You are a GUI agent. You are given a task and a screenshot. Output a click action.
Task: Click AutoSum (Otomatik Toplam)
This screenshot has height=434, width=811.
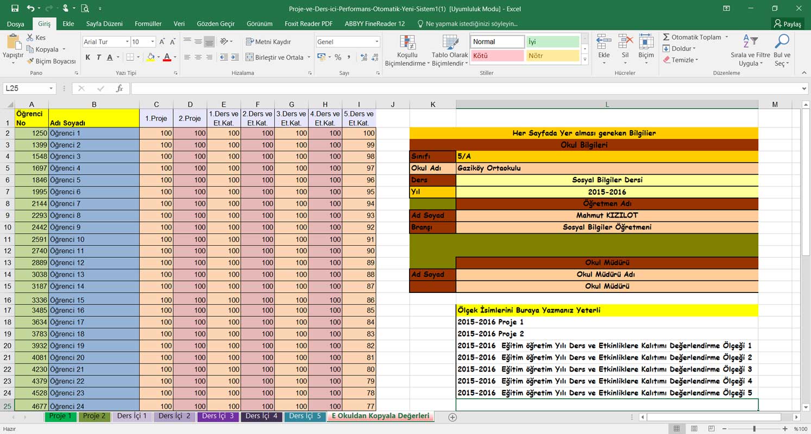692,37
